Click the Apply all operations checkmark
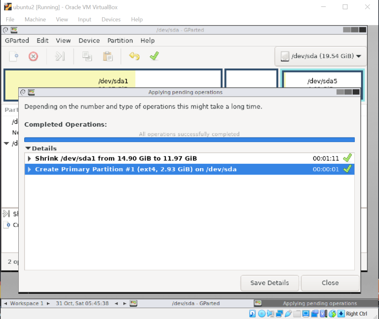Image resolution: width=379 pixels, height=319 pixels. [154, 56]
